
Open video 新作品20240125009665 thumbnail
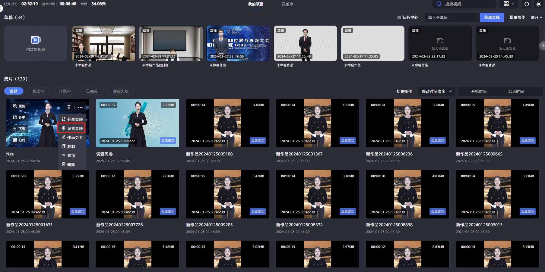497,123
